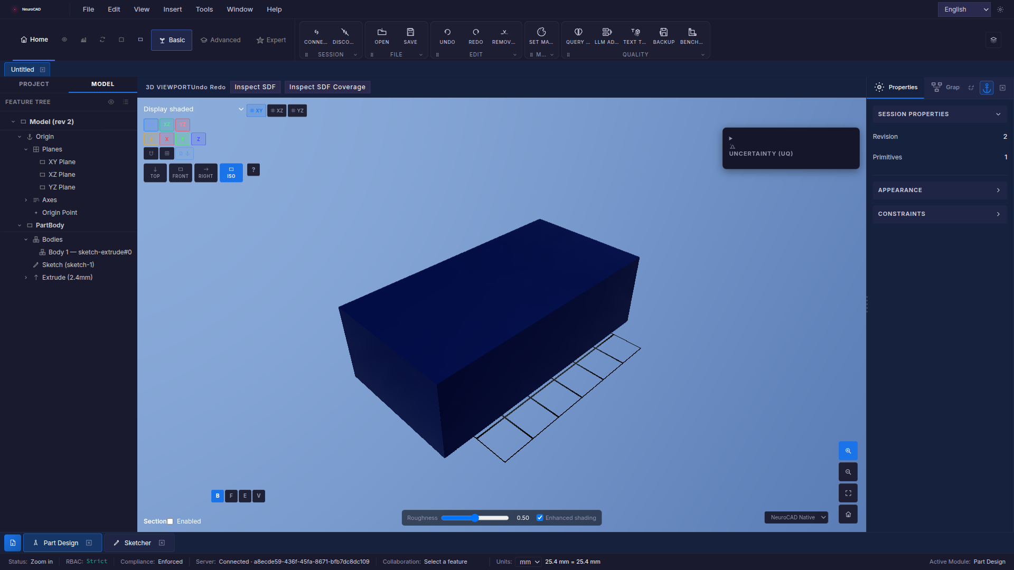Click Inspect SDF Coverage button

pos(327,87)
